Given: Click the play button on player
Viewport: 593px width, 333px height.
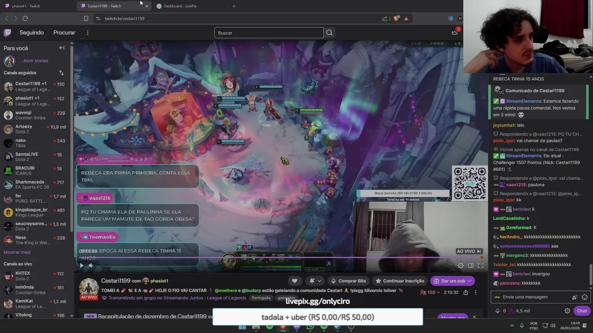Looking at the screenshot, I should 82,265.
